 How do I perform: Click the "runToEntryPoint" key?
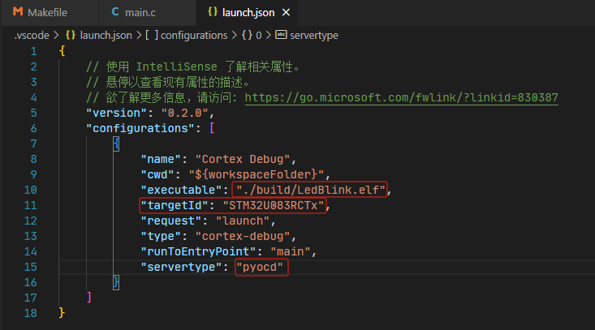coord(198,251)
